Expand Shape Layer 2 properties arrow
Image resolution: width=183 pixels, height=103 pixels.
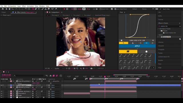pos(9,85)
